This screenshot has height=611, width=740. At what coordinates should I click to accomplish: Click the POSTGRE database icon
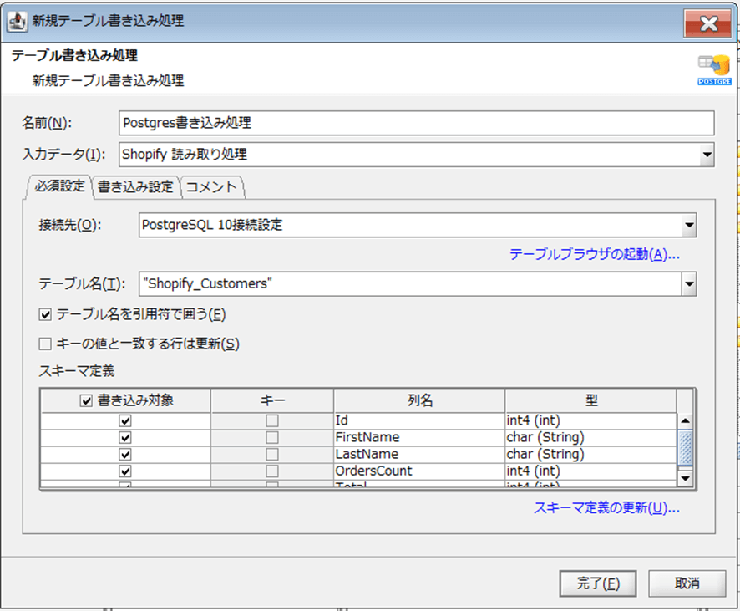point(714,70)
